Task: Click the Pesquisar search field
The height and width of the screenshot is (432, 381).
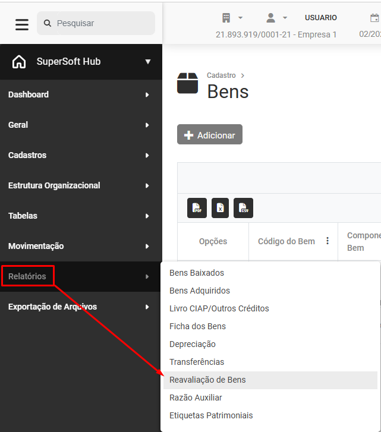Action: 102,23
